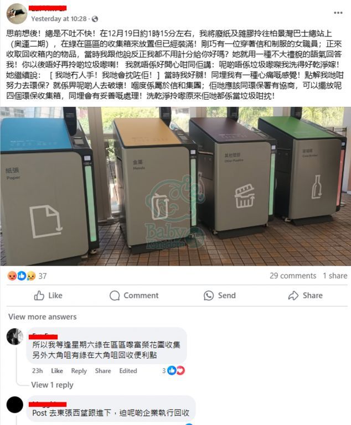View reactions on the first comment
351x425 pixels.
click(174, 371)
